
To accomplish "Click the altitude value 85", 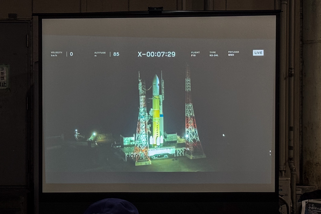I will (116, 54).
